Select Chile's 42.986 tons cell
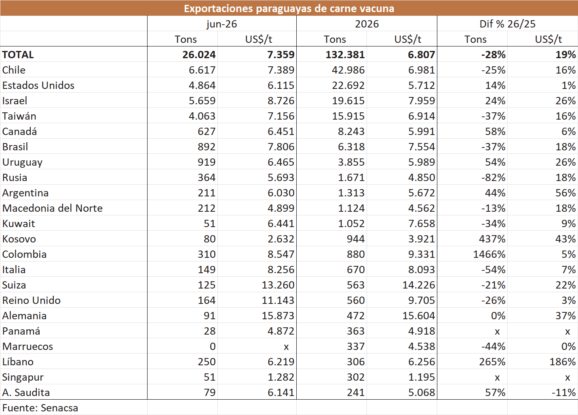The image size is (578, 415). tap(348, 70)
